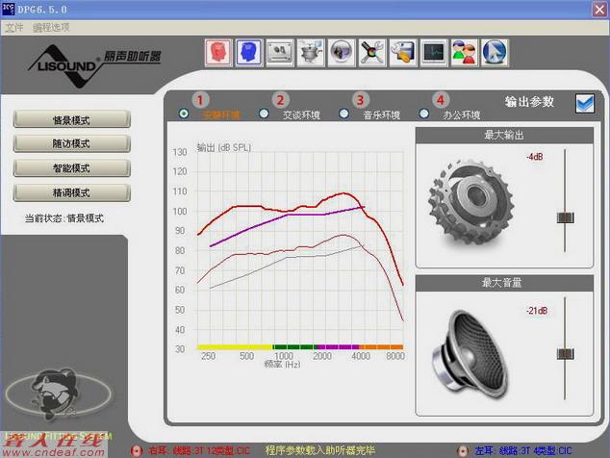
Task: Click the 频率 (Hz) axis label
Action: point(282,365)
